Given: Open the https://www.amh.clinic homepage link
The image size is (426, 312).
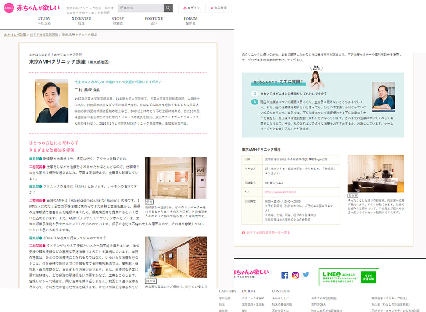Looking at the screenshot, I should (280, 192).
